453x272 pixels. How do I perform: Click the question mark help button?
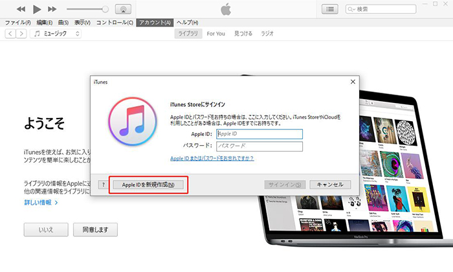(x=103, y=185)
